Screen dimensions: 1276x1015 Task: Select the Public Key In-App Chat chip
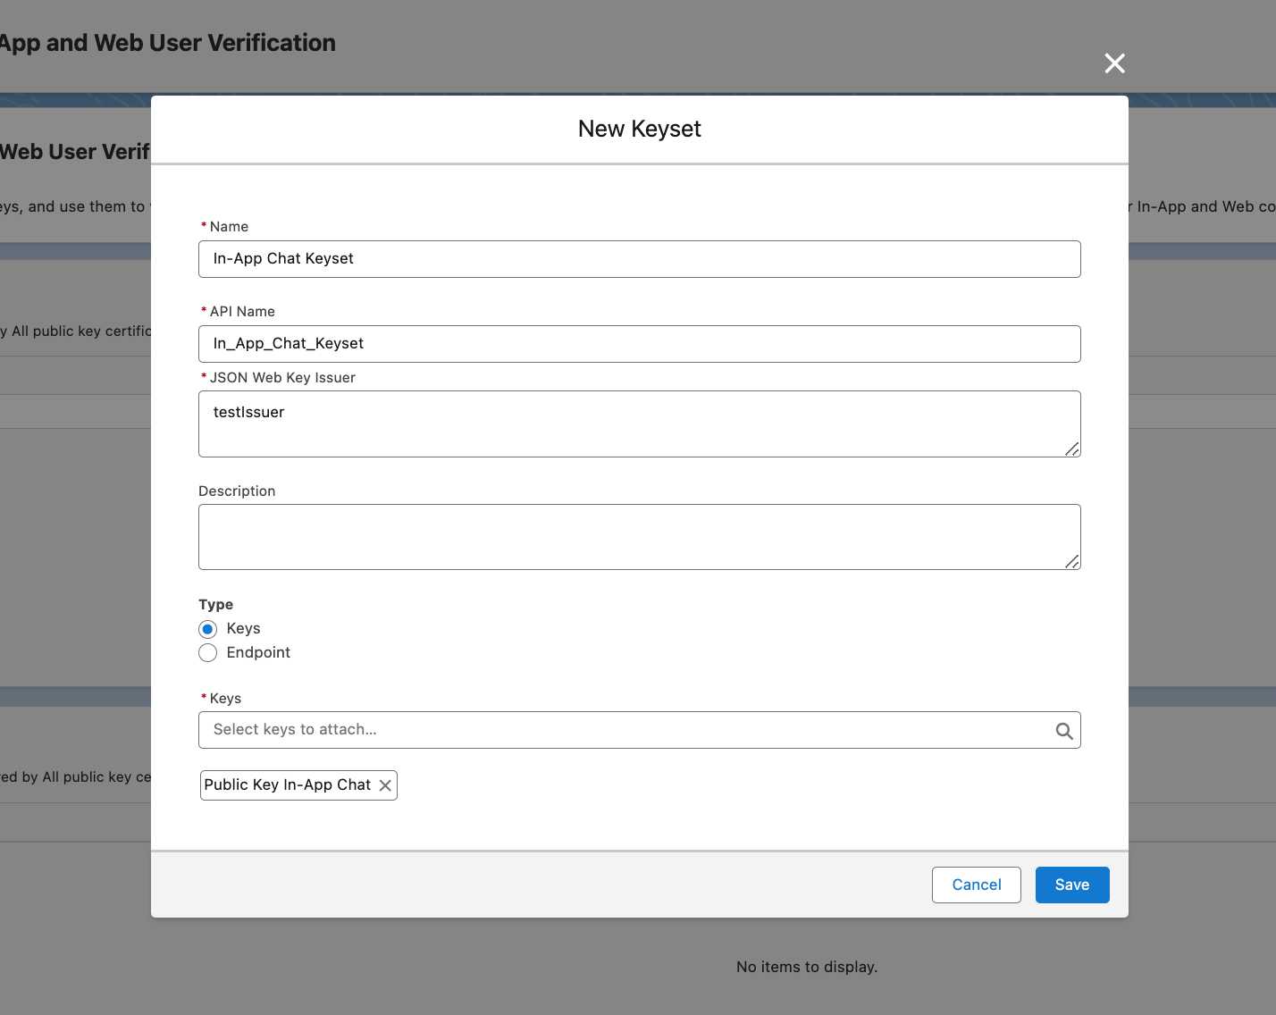[288, 784]
